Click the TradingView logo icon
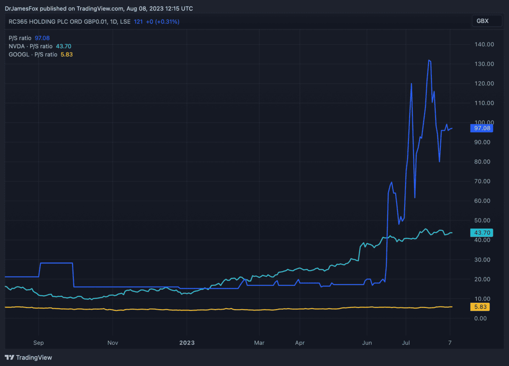This screenshot has height=366, width=509. (x=9, y=358)
